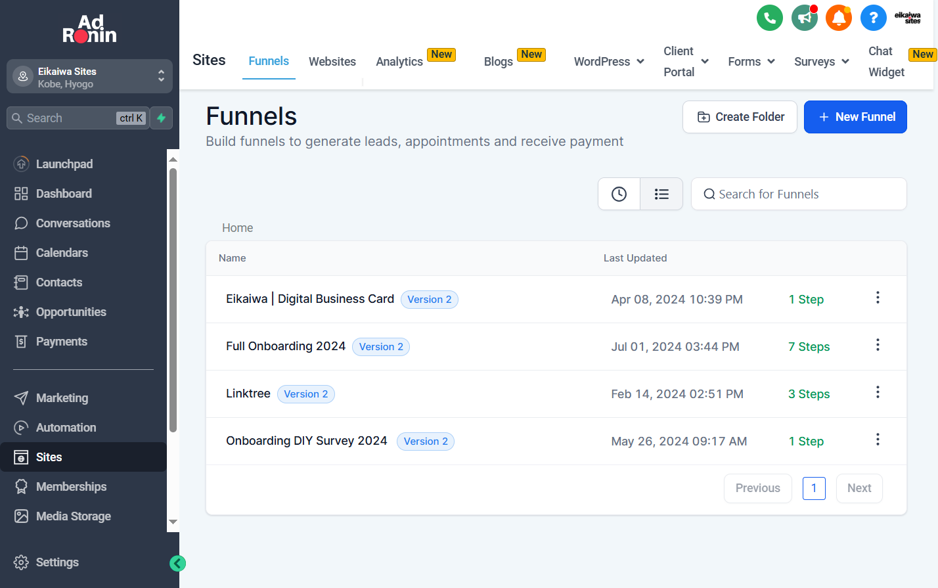Open options menu for Eikaiwa Digital Business Card

878,298
